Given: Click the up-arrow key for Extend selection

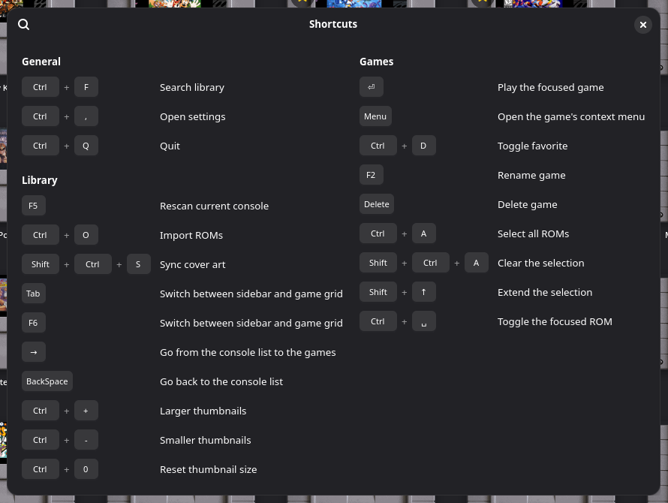Looking at the screenshot, I should pyautogui.click(x=423, y=292).
